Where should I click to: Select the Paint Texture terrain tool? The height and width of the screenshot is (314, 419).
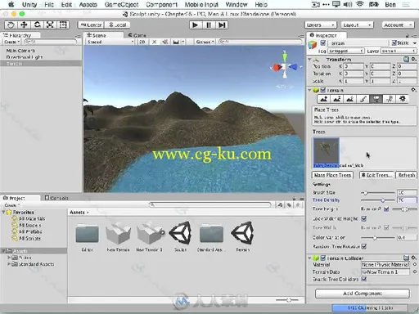click(363, 99)
